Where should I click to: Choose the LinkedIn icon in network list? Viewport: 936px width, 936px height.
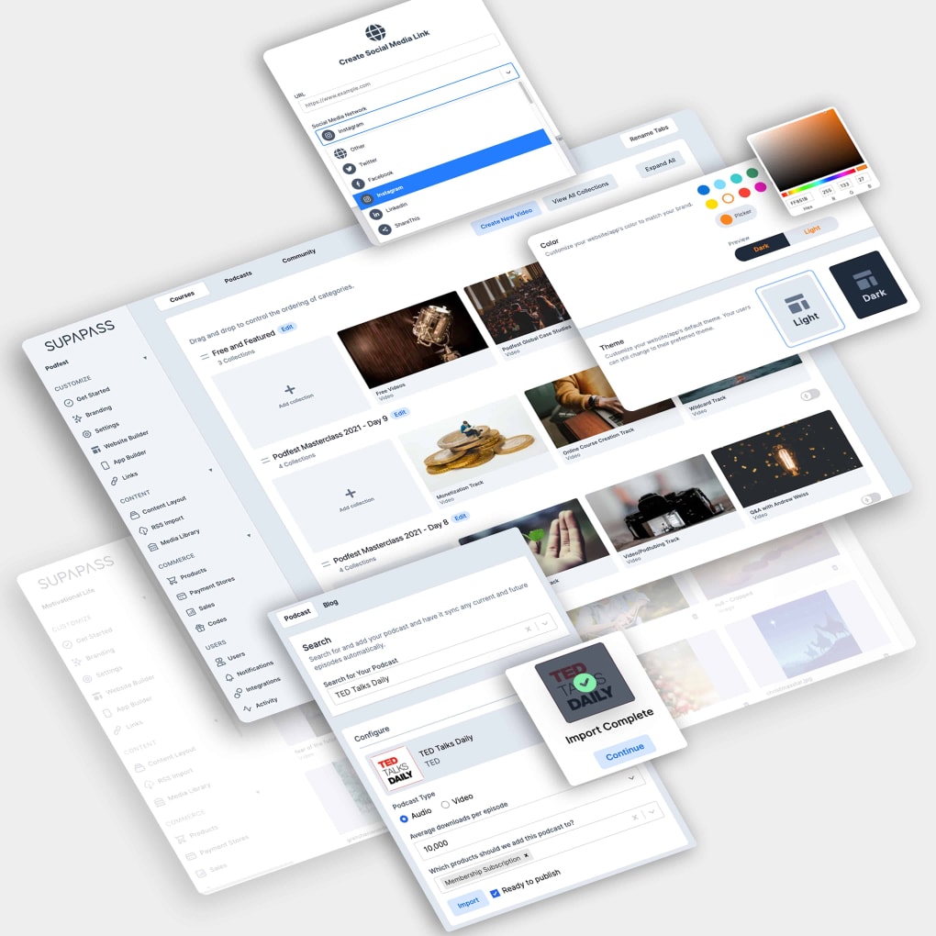(x=376, y=214)
